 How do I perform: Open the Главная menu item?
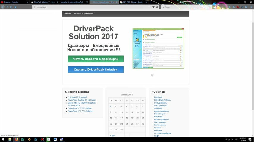click(x=68, y=14)
